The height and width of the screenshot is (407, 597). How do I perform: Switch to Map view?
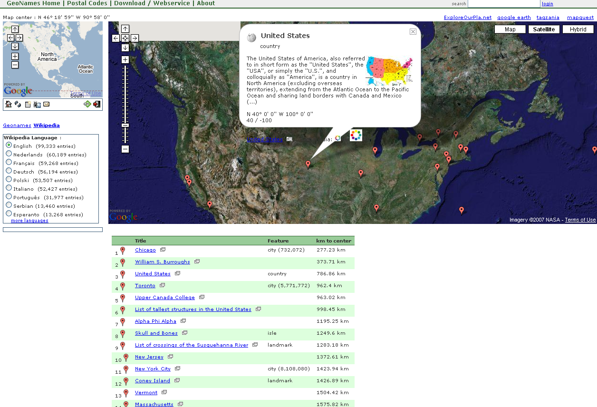click(510, 29)
